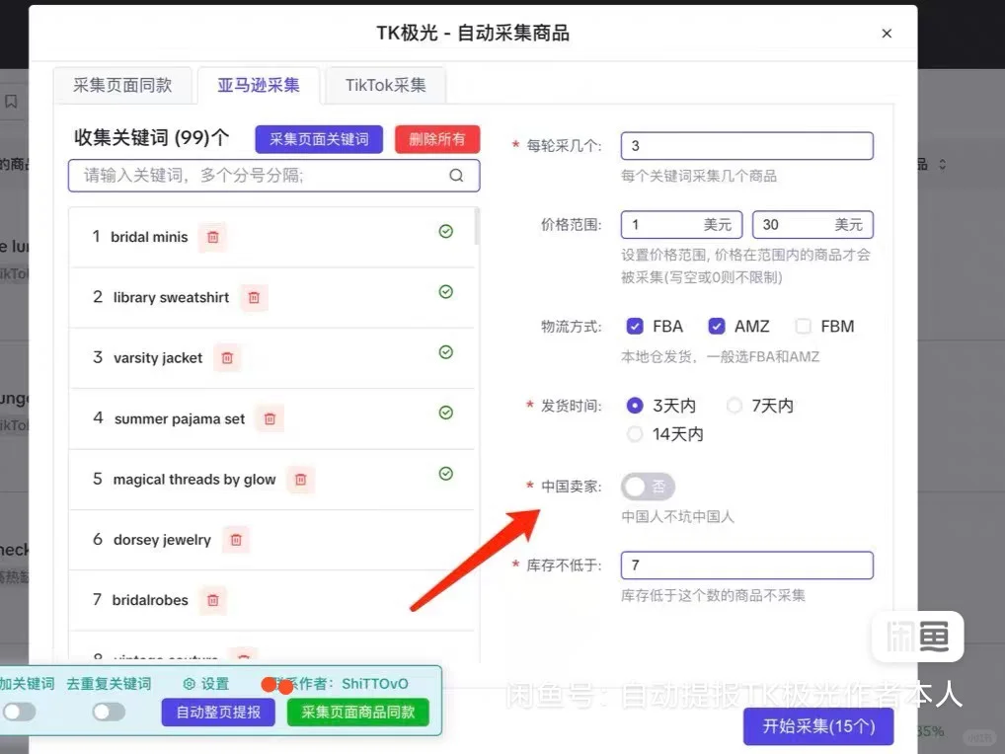Delete the 'magical threads by glow' keyword
This screenshot has height=754, width=1005.
(x=300, y=480)
